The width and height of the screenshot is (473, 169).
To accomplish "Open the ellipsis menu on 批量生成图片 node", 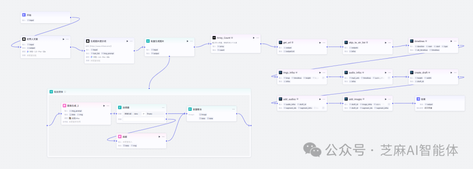I will [191, 41].
